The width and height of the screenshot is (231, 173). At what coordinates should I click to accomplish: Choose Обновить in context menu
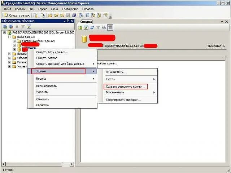coord(62,99)
